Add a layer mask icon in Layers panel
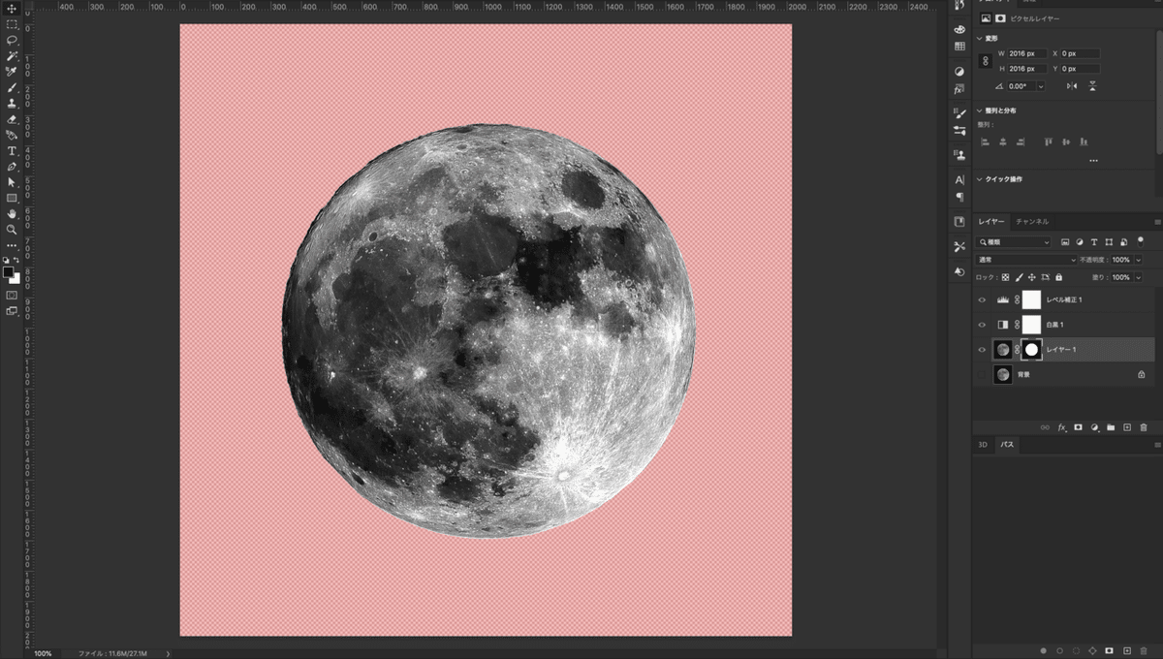The height and width of the screenshot is (659, 1163). [x=1078, y=427]
